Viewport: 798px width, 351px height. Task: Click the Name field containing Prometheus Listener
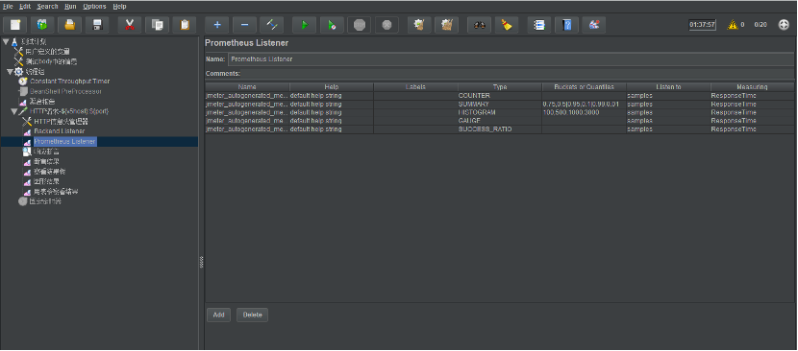(511, 58)
